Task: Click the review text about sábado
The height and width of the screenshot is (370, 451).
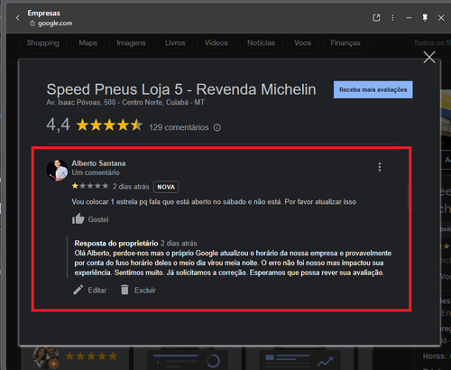Action: click(214, 202)
